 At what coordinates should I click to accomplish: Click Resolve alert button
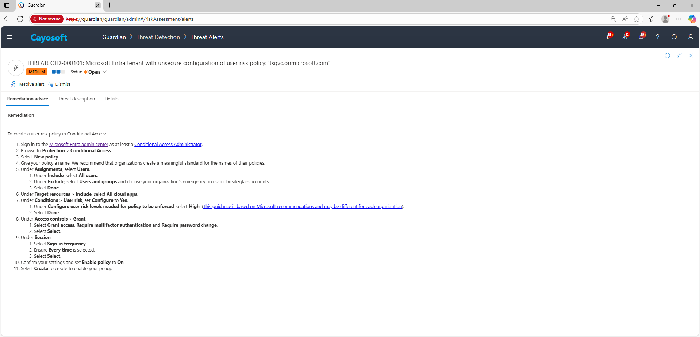(x=28, y=84)
